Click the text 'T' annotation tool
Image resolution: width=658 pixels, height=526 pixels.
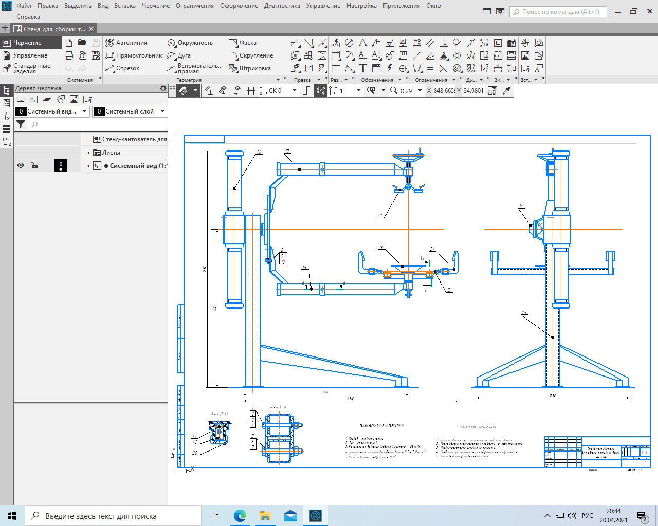click(x=363, y=68)
